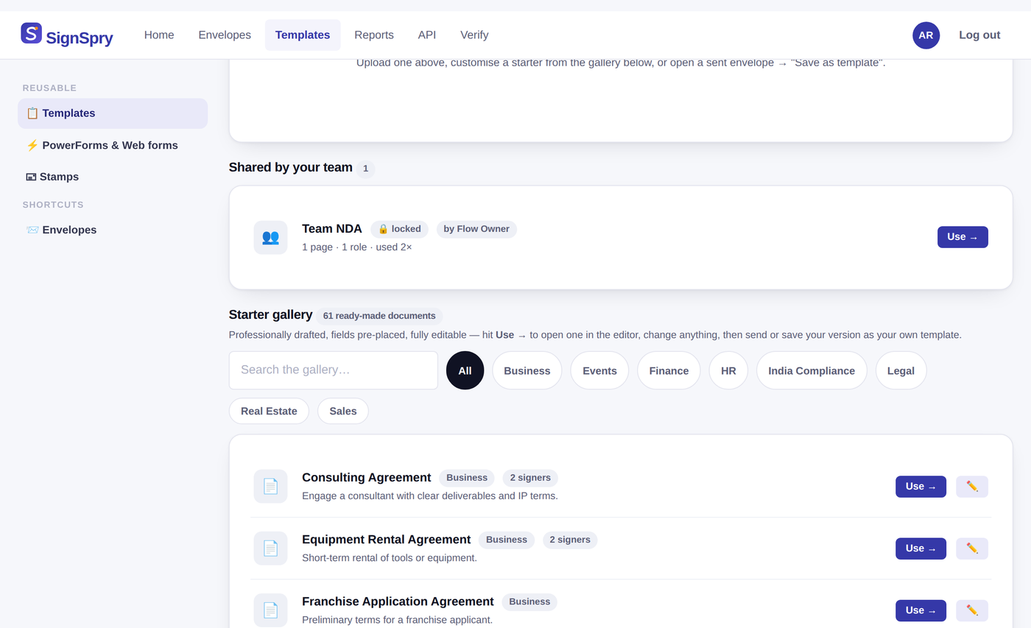Open Envelopes in the top navigation

tap(225, 35)
